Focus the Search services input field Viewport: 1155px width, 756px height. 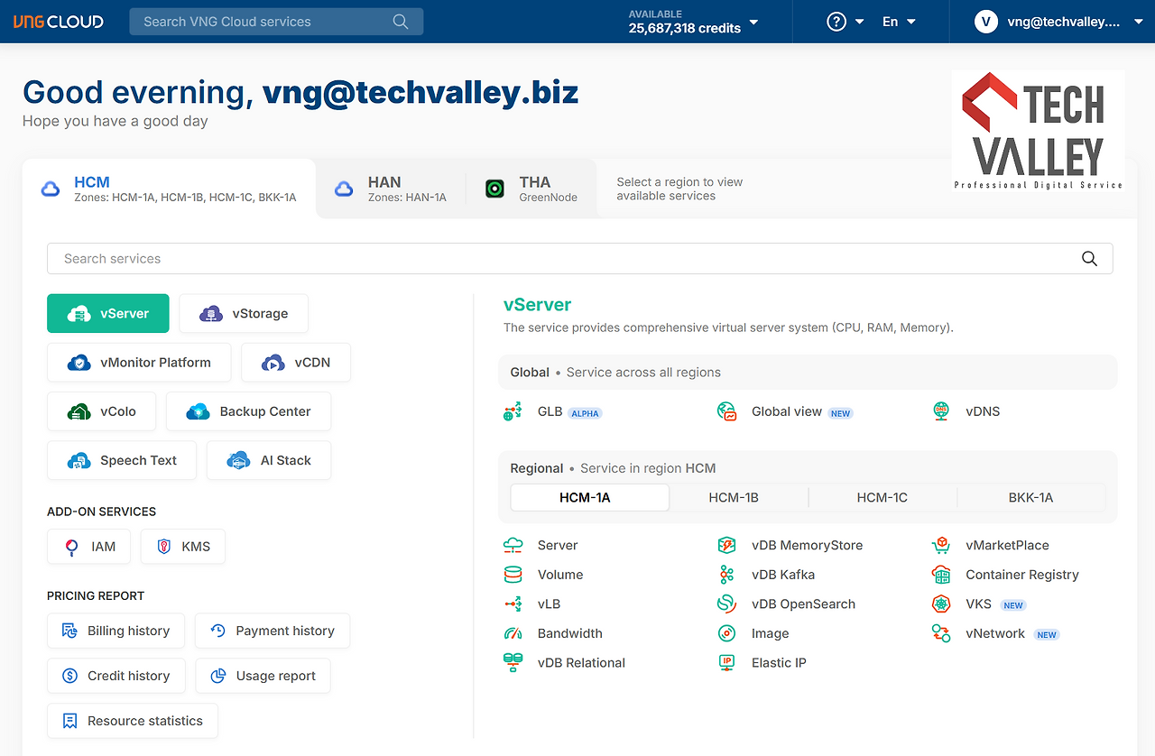[x=580, y=259]
